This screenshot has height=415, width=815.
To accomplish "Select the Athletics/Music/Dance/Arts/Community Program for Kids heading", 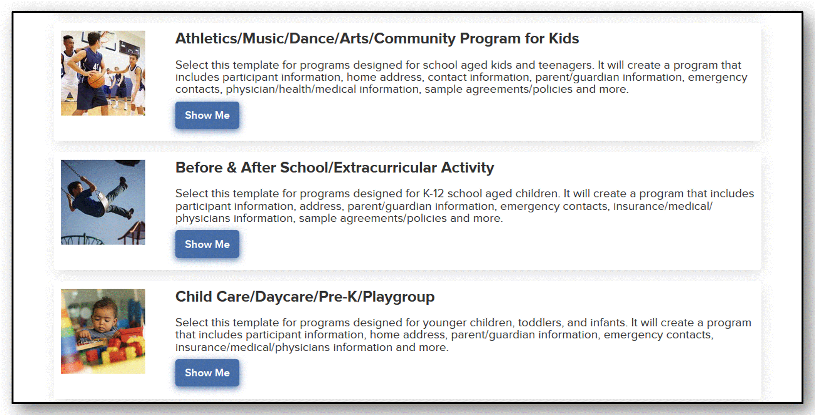I will pos(377,38).
